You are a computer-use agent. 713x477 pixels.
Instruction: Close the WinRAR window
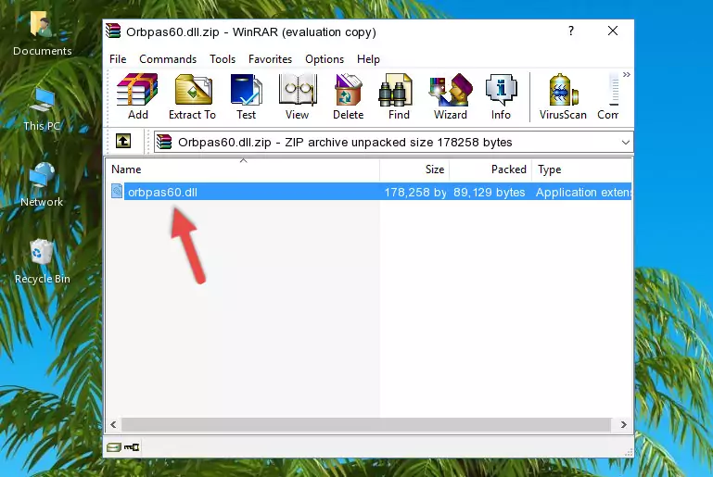click(x=613, y=31)
